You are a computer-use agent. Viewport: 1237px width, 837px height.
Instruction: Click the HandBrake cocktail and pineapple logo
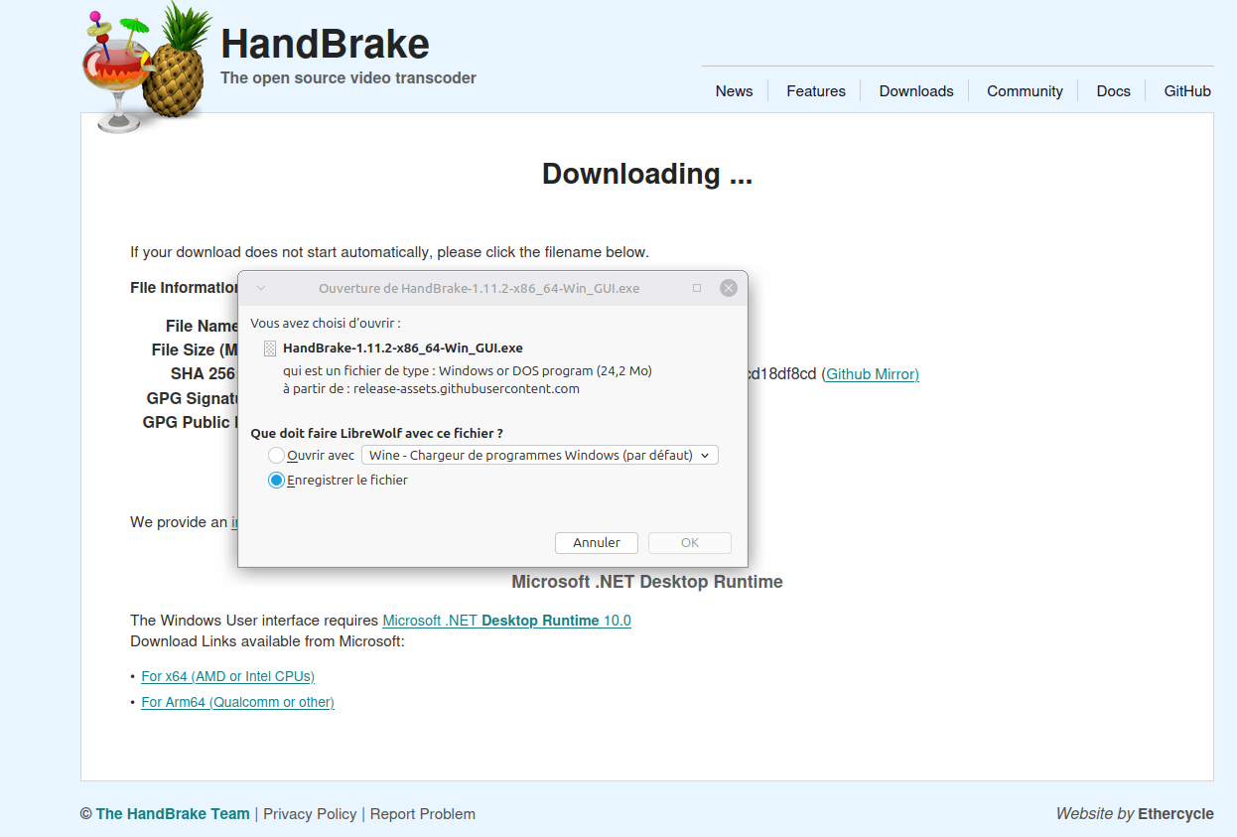146,67
